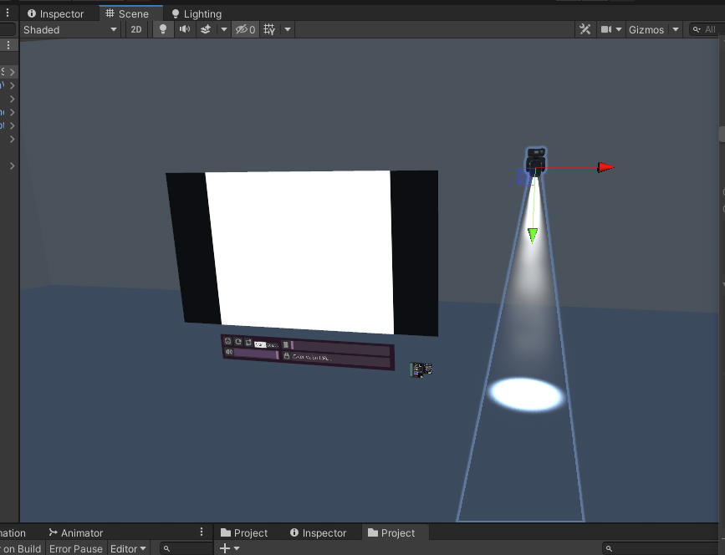
Task: Toggle the scene grid button
Action: pos(269,29)
